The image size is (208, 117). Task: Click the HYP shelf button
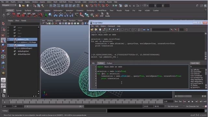tap(102, 15)
